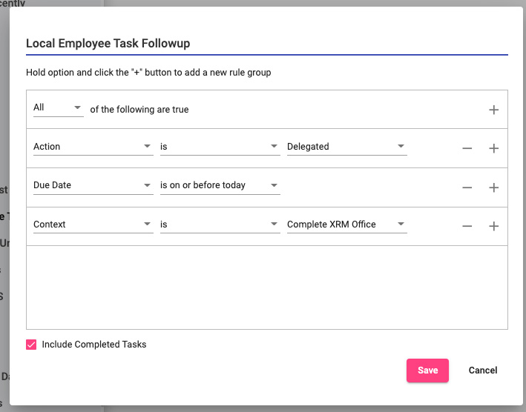Uncheck Include Completed Tasks checkbox
The width and height of the screenshot is (526, 412).
pos(31,345)
